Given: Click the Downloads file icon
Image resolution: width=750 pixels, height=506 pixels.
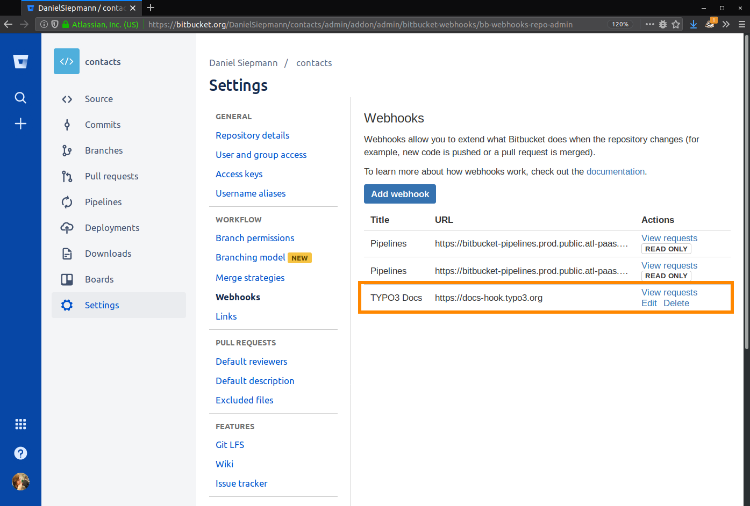Looking at the screenshot, I should pyautogui.click(x=67, y=254).
